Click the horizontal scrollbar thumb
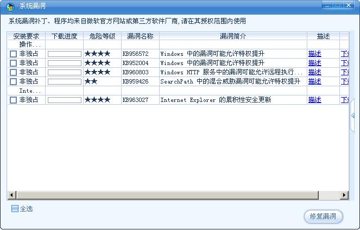360x230 pixels. 167,195
